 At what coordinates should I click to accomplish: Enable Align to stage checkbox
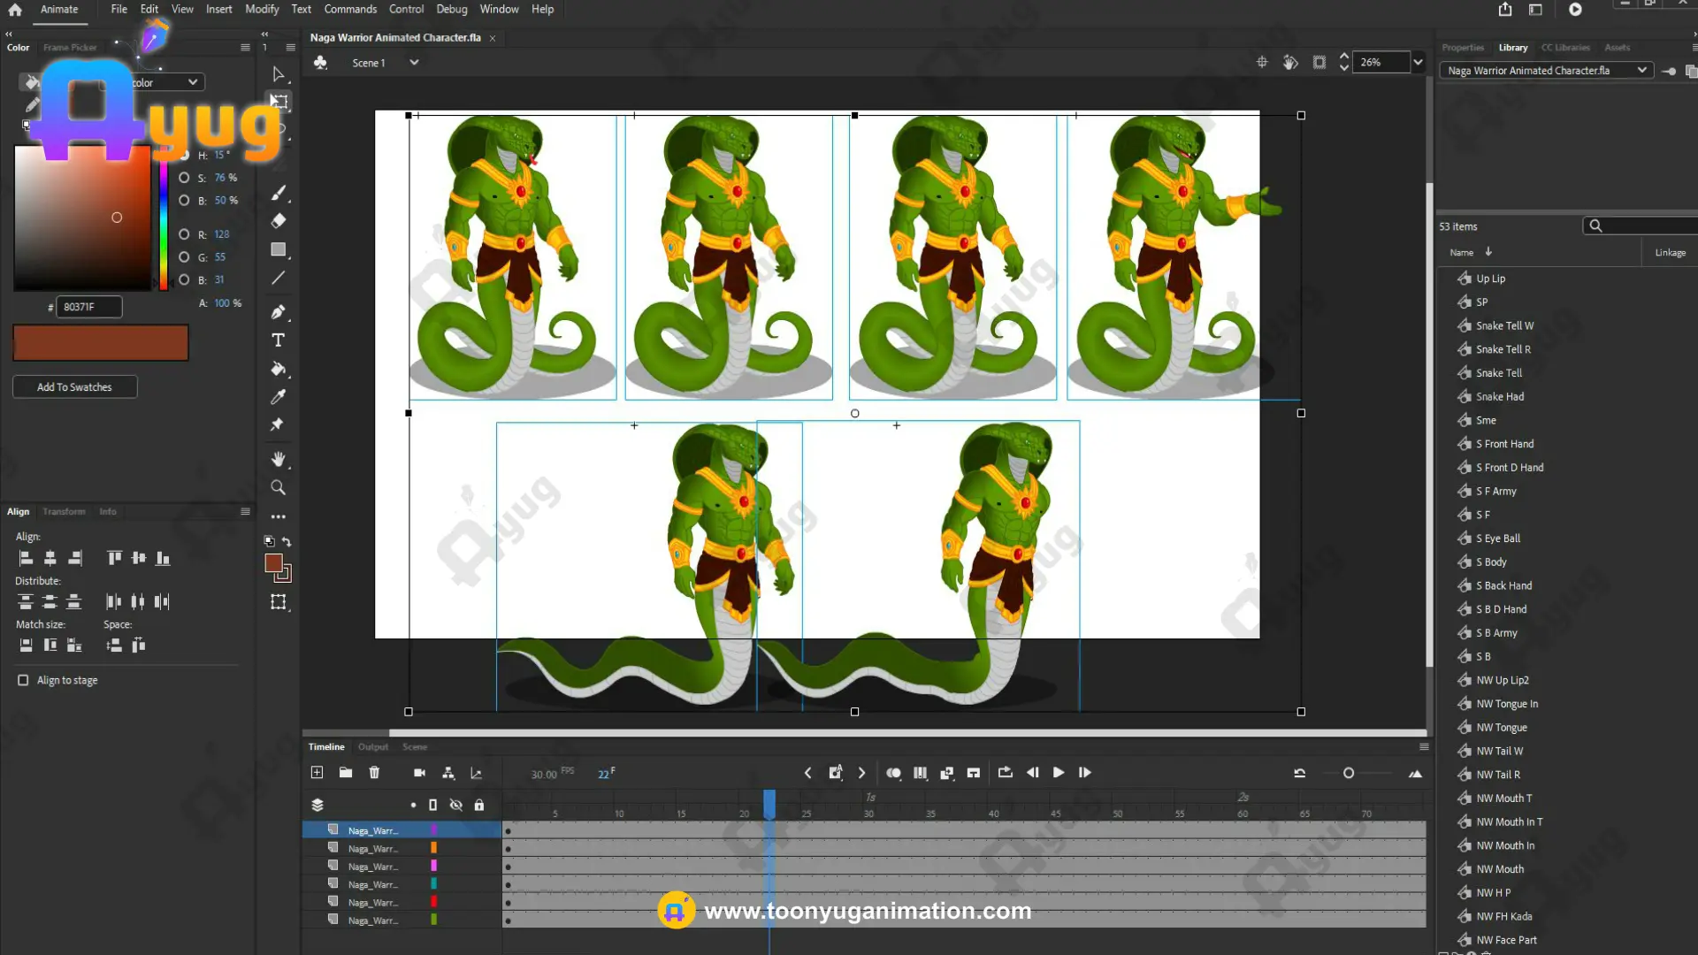tap(23, 680)
